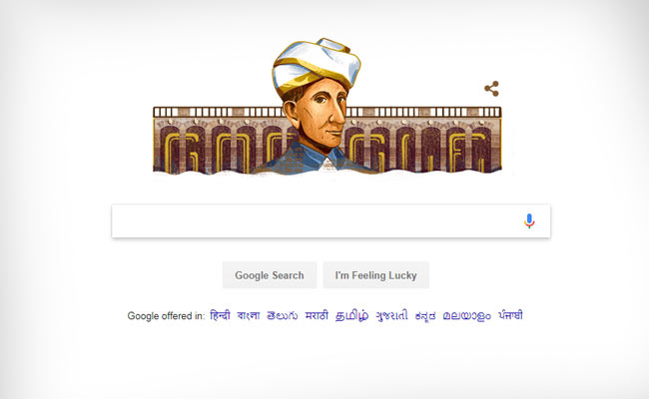Click the share icon beside the doodle

point(491,89)
